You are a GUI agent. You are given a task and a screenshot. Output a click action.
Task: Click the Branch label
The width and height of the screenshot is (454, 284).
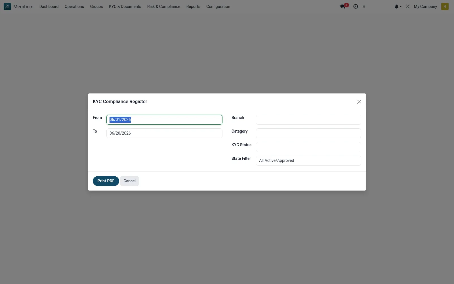click(x=238, y=118)
